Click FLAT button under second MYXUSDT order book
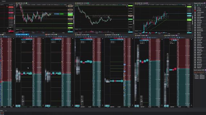This screenshot has width=206, height=115. pos(119,107)
